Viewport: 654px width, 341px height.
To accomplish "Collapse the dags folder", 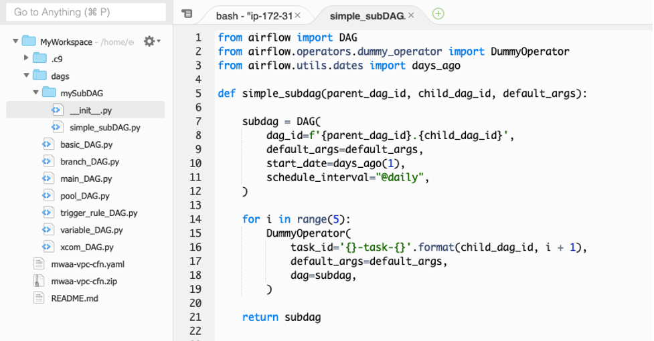I will (27, 76).
